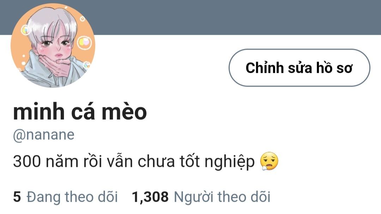
Task: Select the display name 'minh cá mèo'
Action: [x=80, y=112]
